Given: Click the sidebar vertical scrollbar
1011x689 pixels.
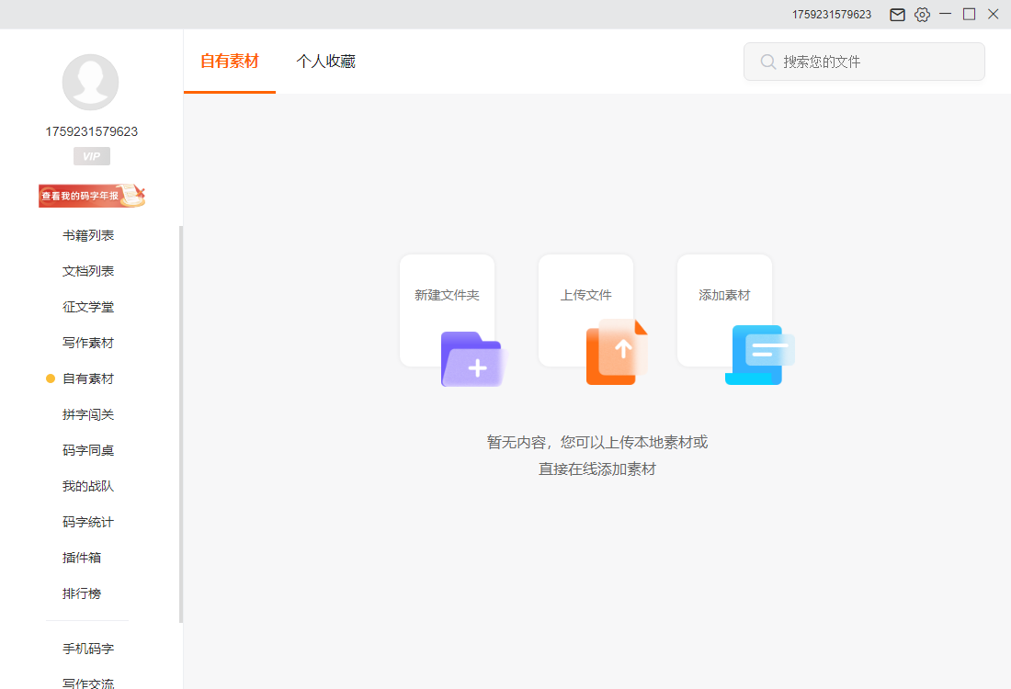Looking at the screenshot, I should click(x=181, y=424).
